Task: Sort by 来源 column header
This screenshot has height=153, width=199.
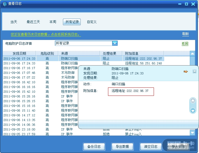Action: click(79, 54)
